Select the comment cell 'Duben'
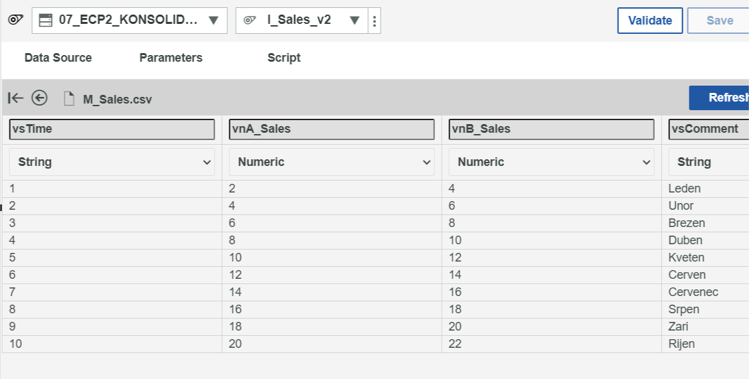This screenshot has height=379, width=749. click(705, 240)
